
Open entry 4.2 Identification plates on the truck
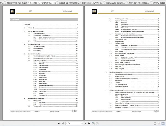(53, 58)
